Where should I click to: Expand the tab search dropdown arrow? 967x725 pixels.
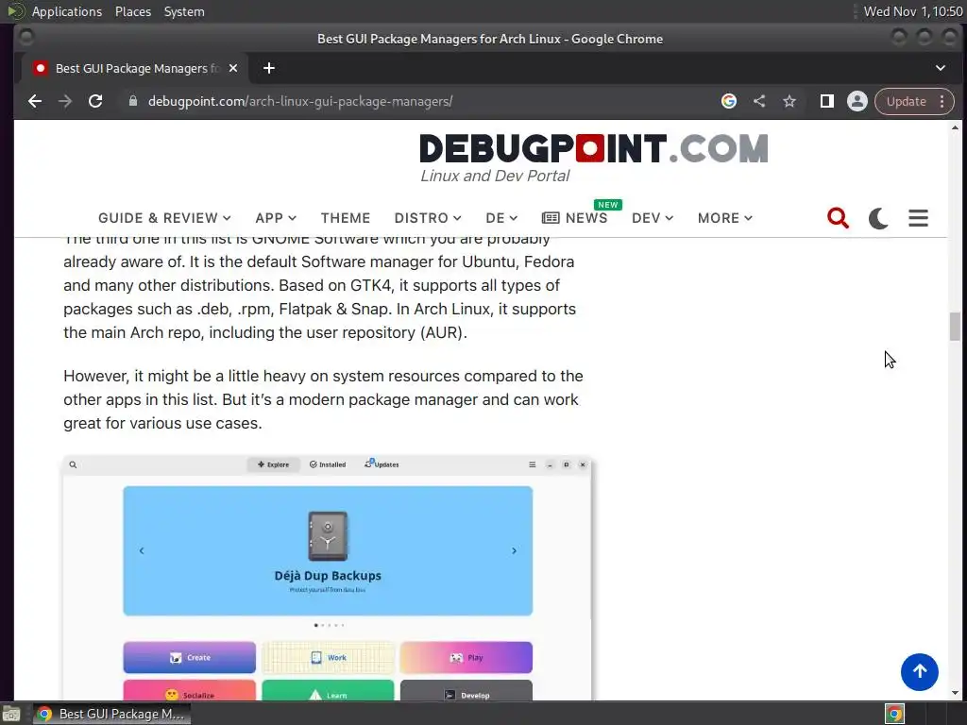(x=941, y=68)
